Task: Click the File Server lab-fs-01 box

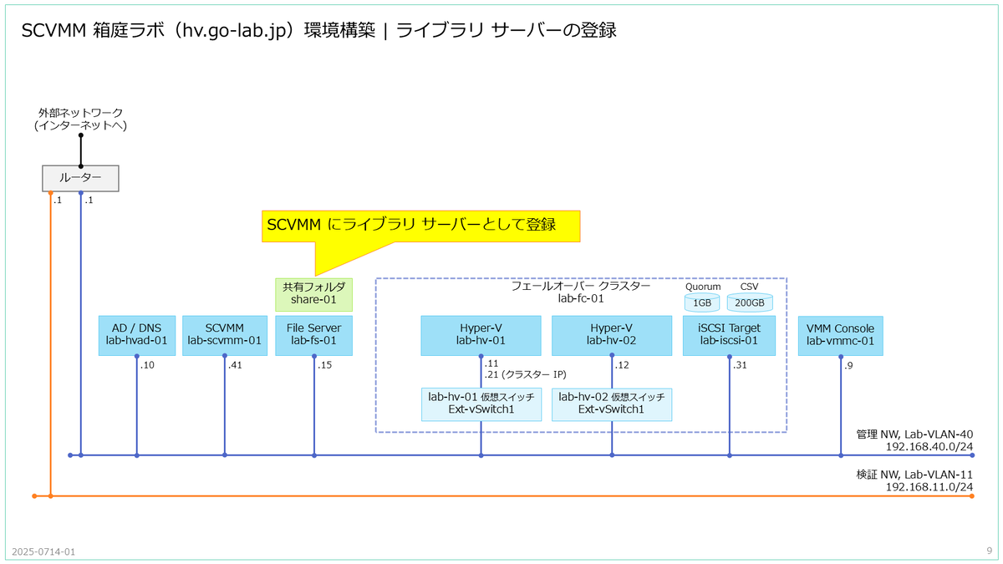Action: click(x=314, y=335)
